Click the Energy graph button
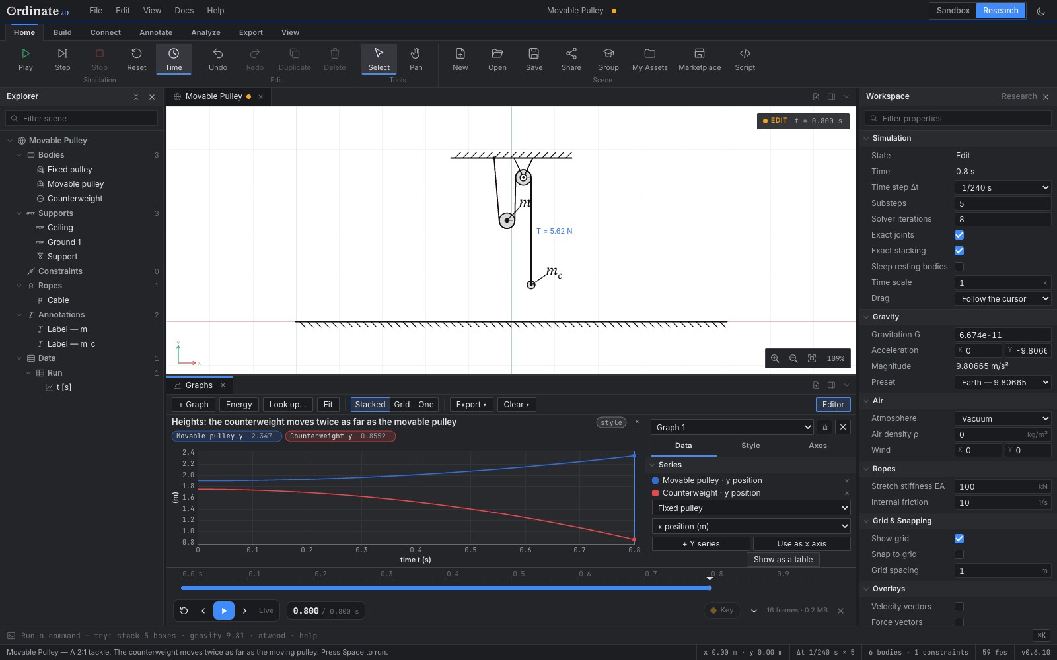Image resolution: width=1057 pixels, height=660 pixels. tap(238, 405)
